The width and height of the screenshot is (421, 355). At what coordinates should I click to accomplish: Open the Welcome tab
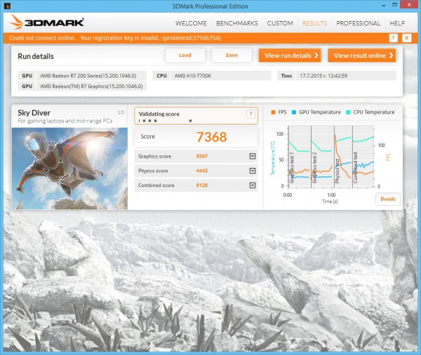[x=191, y=23]
